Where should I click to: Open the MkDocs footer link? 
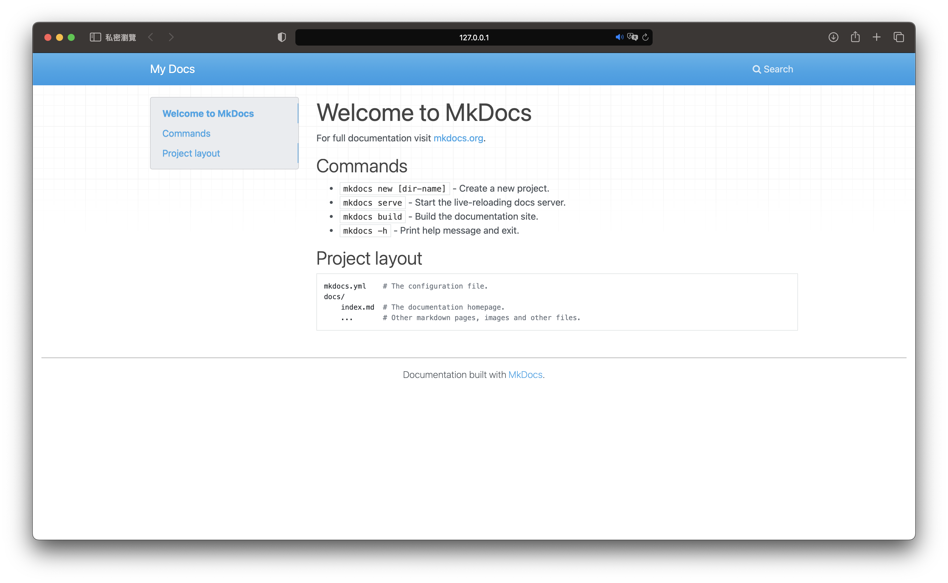point(525,375)
